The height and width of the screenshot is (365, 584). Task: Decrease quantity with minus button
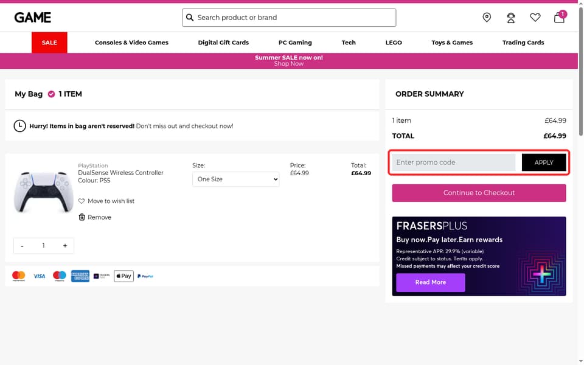click(x=23, y=246)
